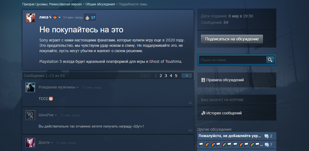Click the comment bubble icon showing 7

coord(267,145)
